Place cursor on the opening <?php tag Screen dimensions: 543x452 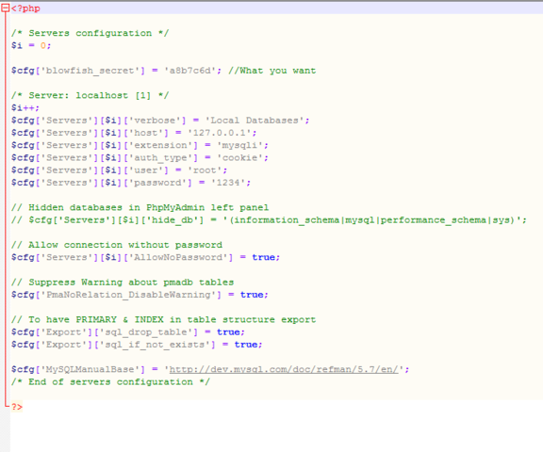[x=25, y=8]
